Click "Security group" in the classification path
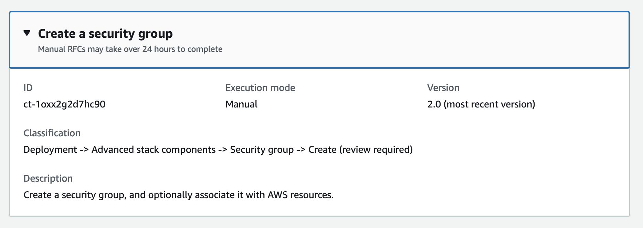Viewport: 643px width, 228px height. click(x=262, y=150)
